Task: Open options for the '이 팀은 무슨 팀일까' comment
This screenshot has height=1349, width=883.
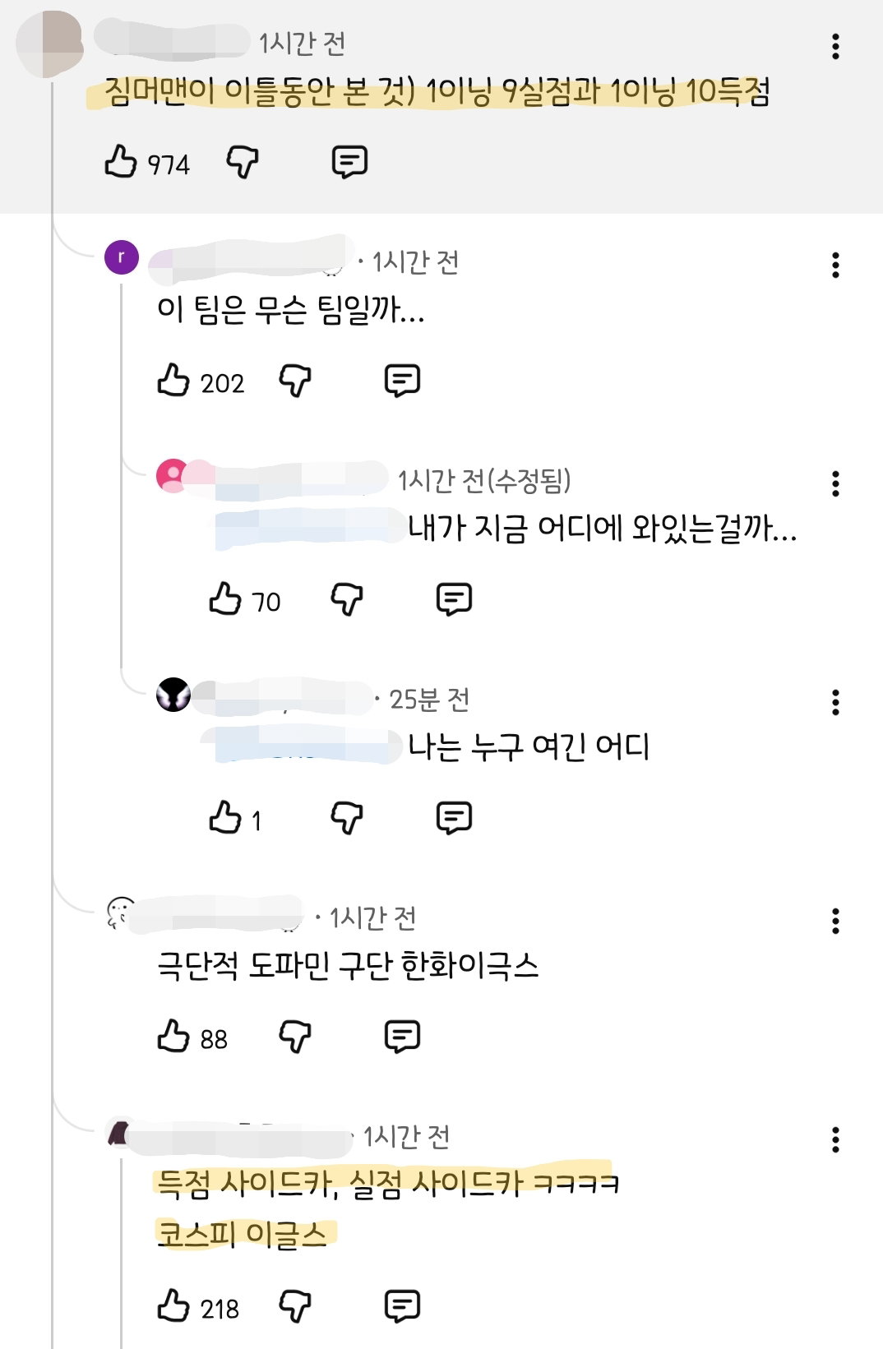Action: click(x=835, y=265)
